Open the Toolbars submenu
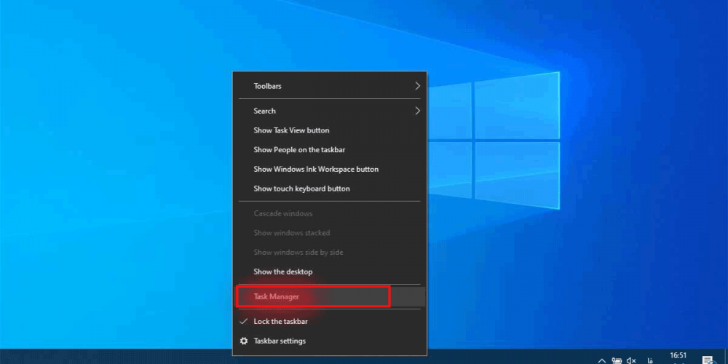The width and height of the screenshot is (728, 364). click(329, 86)
